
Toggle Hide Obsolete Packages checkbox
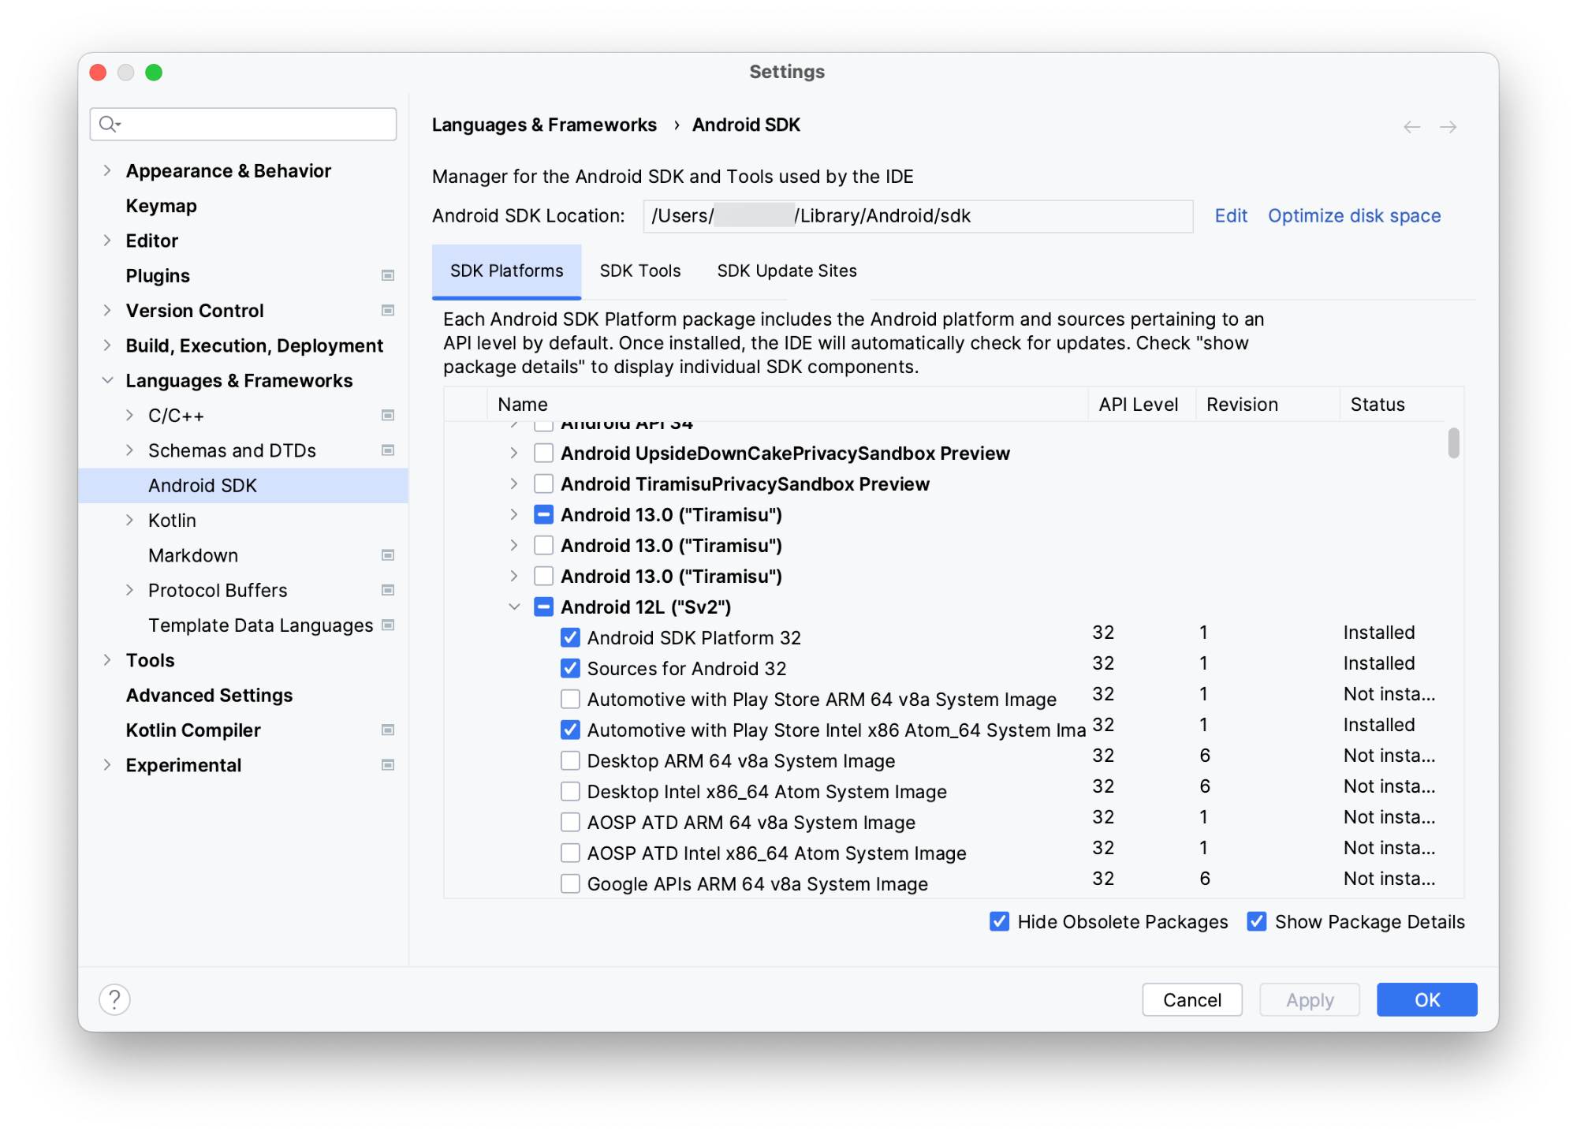point(1001,922)
